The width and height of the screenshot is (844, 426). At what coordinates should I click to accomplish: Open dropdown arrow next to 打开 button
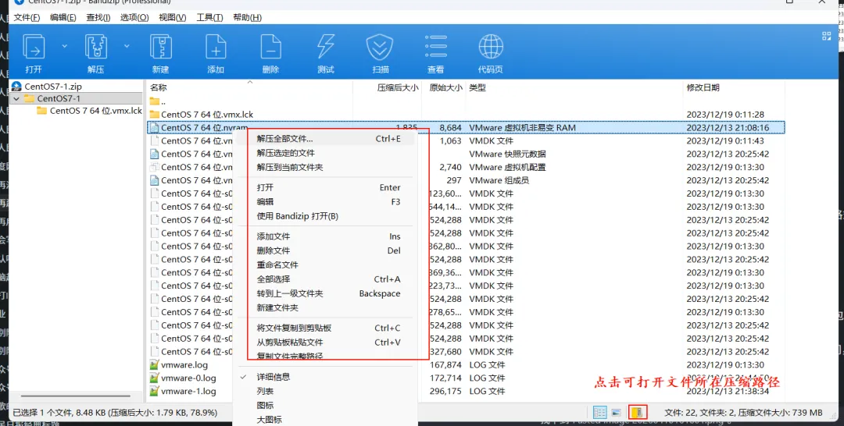64,46
